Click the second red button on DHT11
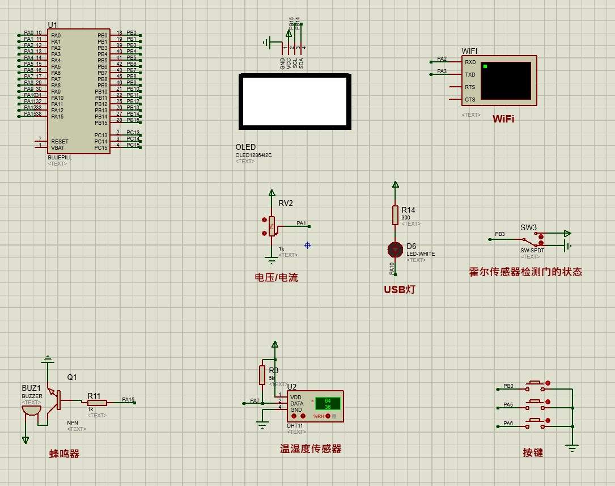The height and width of the screenshot is (486, 615). pyautogui.click(x=303, y=416)
